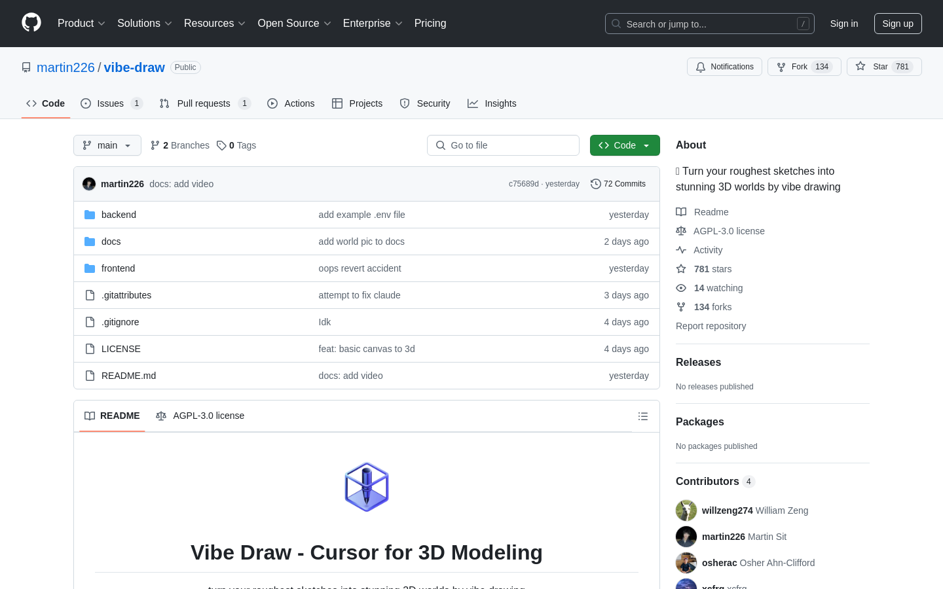Click the Vibe Draw logo image
Viewport: 943px width, 589px height.
[367, 487]
